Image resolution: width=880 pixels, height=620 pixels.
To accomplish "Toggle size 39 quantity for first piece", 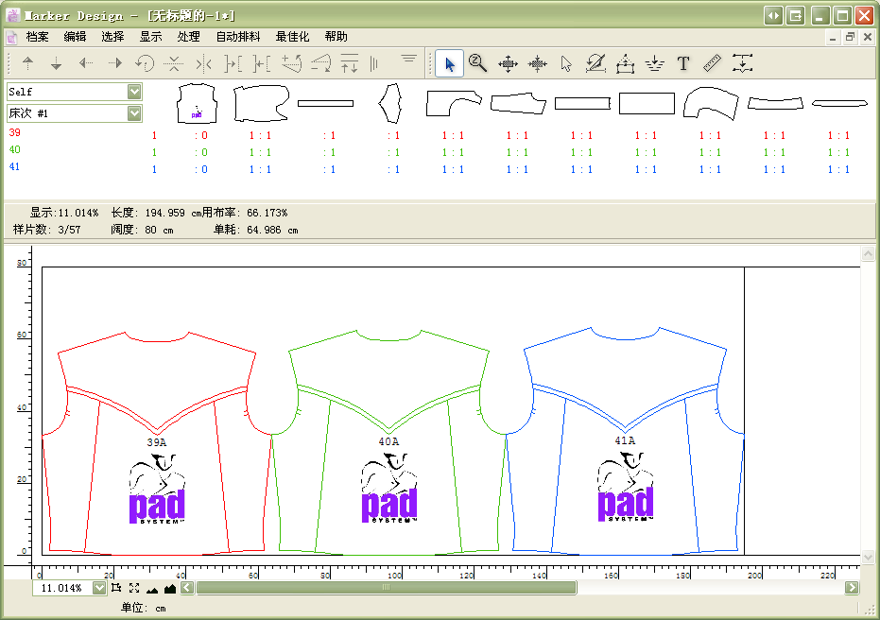I will pyautogui.click(x=202, y=135).
